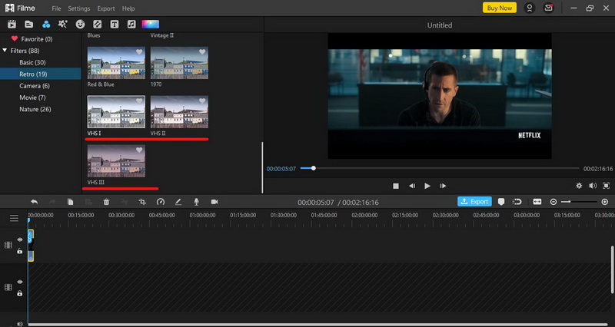Open the Text tool icon
615x327 pixels.
click(x=114, y=25)
